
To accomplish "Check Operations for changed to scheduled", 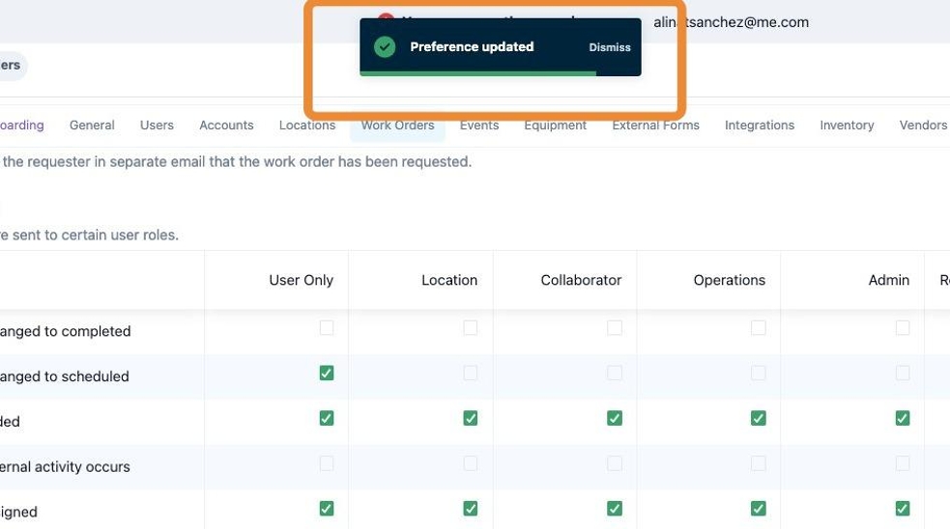I will [x=758, y=373].
